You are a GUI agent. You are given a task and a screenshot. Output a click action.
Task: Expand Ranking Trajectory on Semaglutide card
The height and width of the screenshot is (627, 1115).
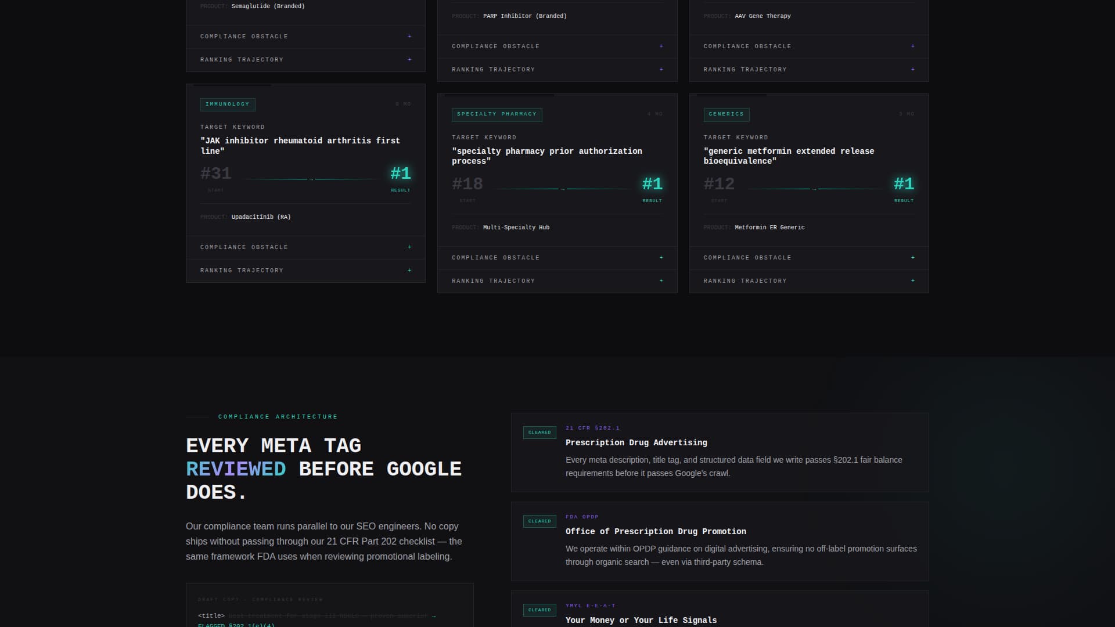tap(305, 60)
